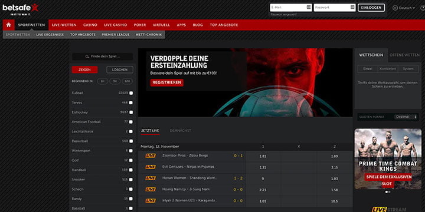The image size is (425, 212).
Task: Open Prime Time Combat Kings promo thumbnail
Action: [388, 159]
